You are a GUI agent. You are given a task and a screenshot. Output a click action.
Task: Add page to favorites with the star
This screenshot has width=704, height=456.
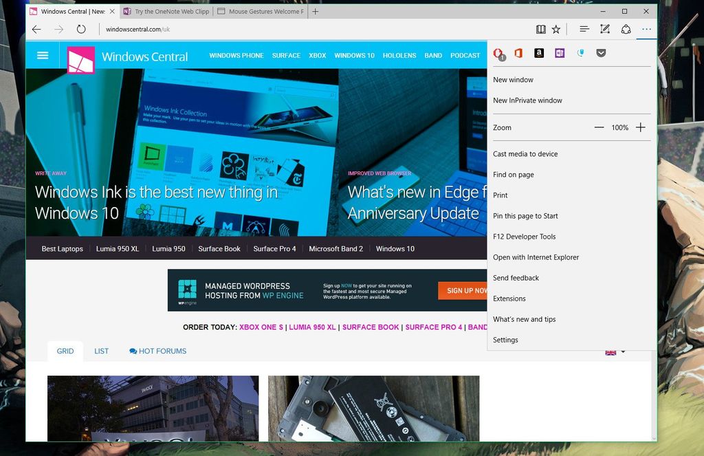click(x=558, y=29)
